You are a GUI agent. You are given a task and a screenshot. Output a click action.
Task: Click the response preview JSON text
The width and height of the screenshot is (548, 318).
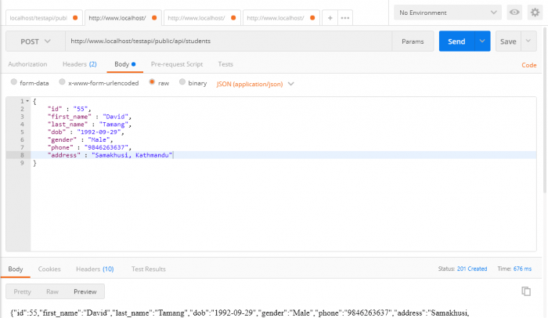coord(240,313)
